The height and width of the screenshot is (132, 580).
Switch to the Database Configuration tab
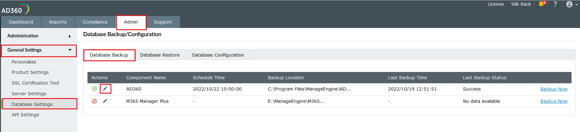218,55
